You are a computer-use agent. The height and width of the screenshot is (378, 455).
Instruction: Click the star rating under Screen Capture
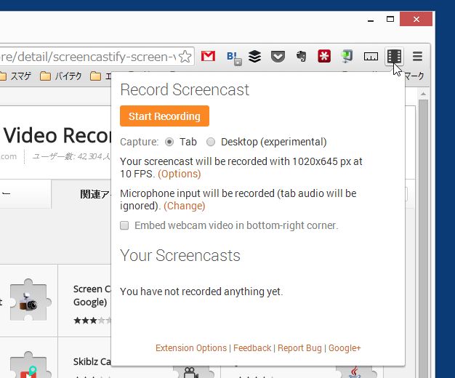tap(92, 321)
